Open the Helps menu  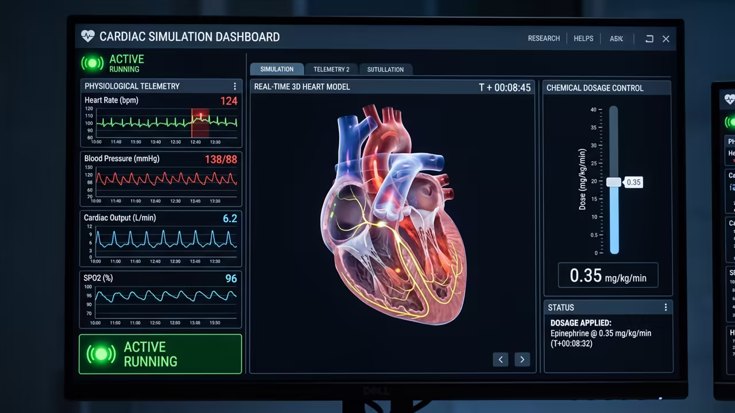583,38
